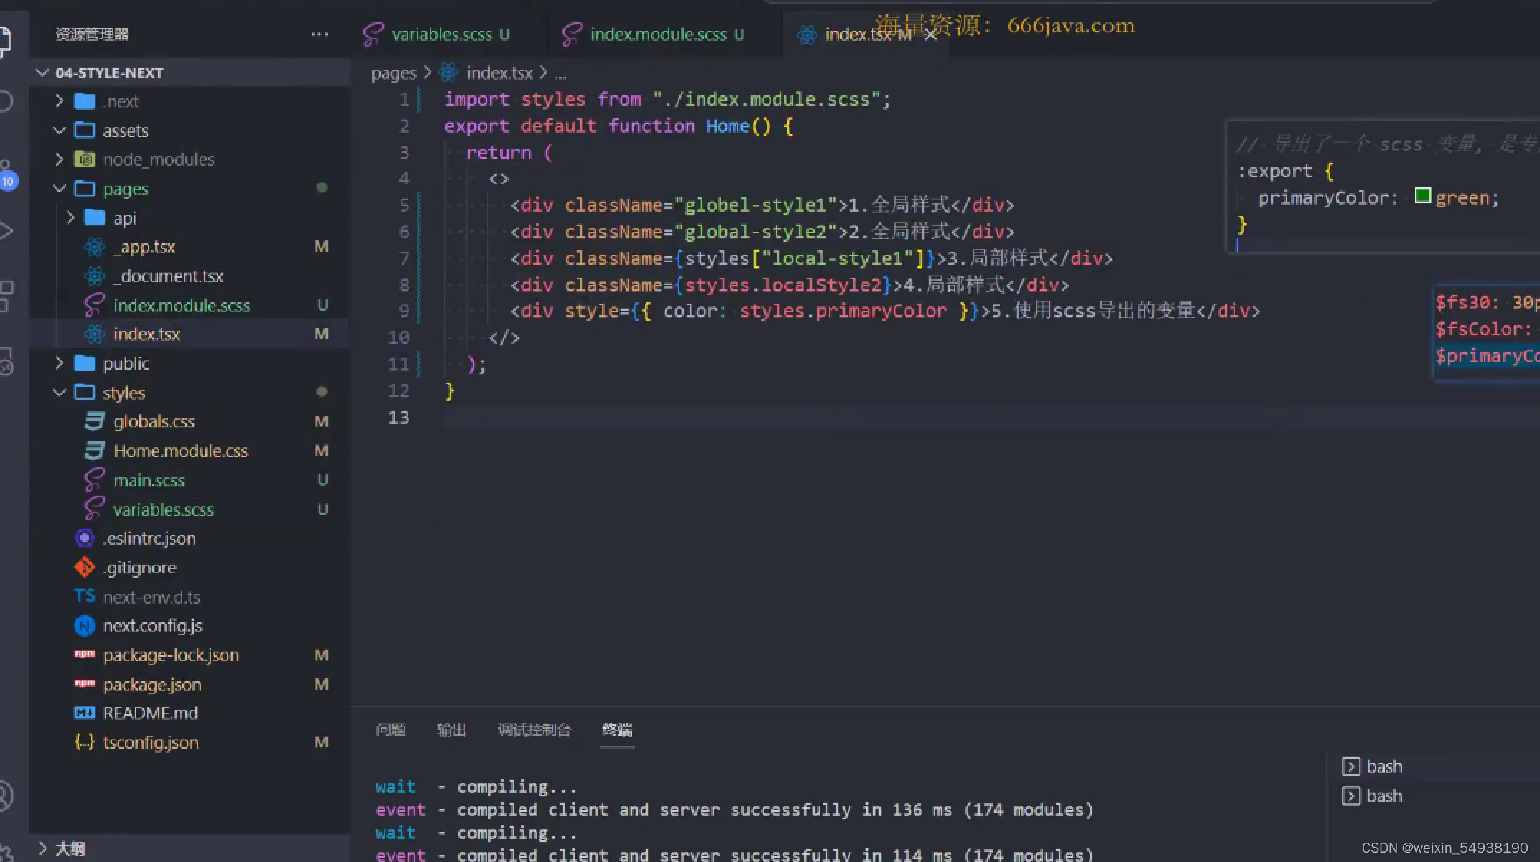Click './index.module.scss' import string

[x=767, y=99]
